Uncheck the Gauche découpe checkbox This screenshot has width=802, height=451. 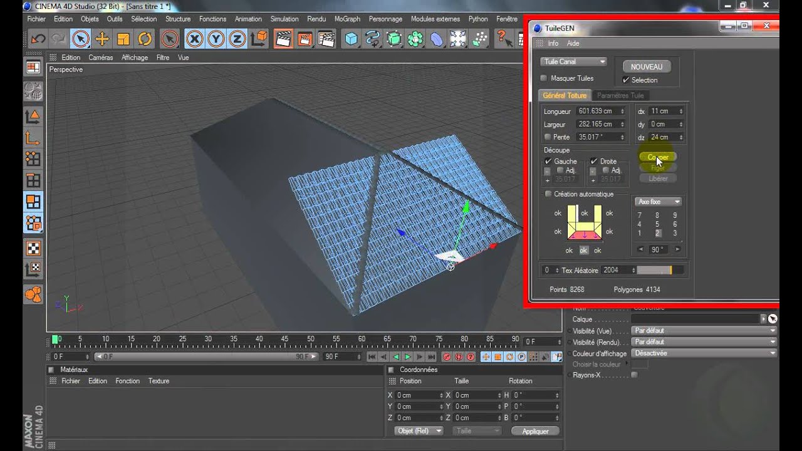tap(548, 161)
